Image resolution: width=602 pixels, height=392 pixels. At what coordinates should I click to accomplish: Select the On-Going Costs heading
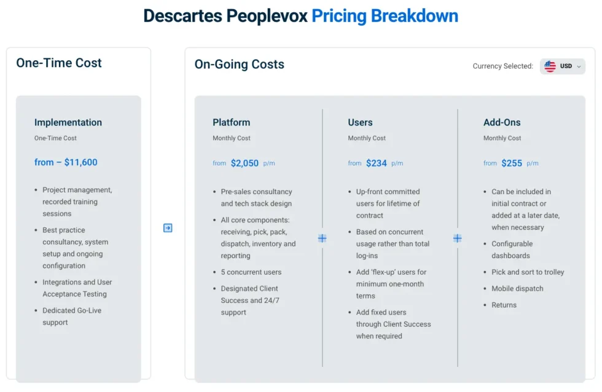click(x=239, y=65)
